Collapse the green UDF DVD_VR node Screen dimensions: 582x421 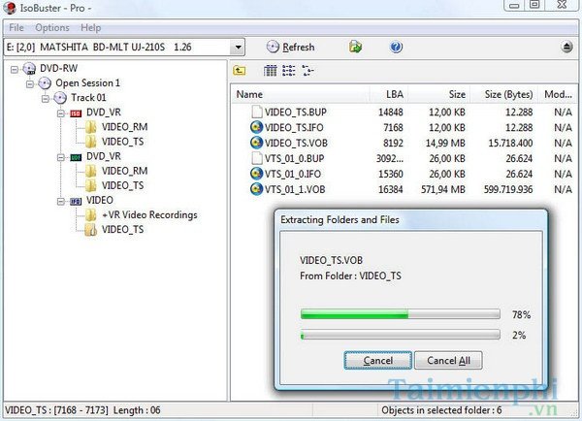coord(61,157)
